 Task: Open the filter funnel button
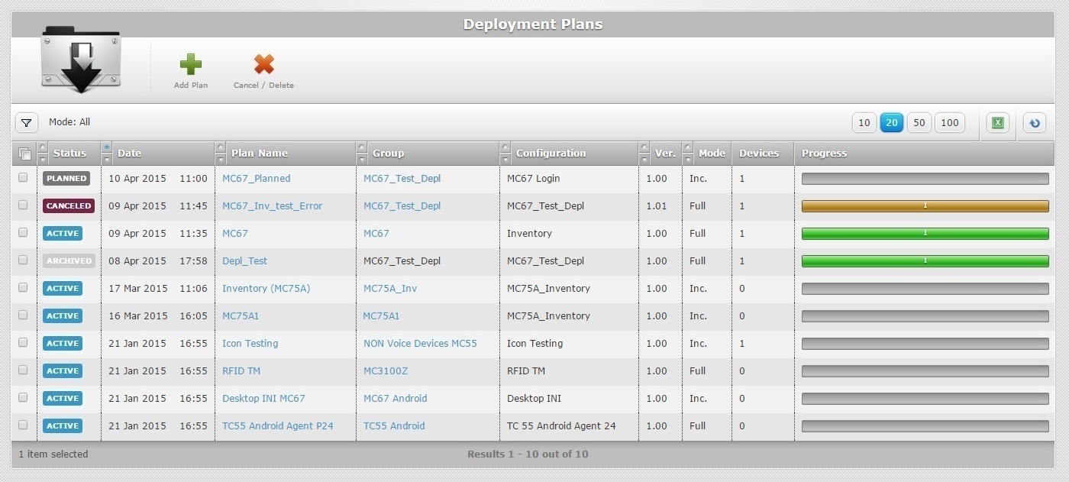point(27,122)
